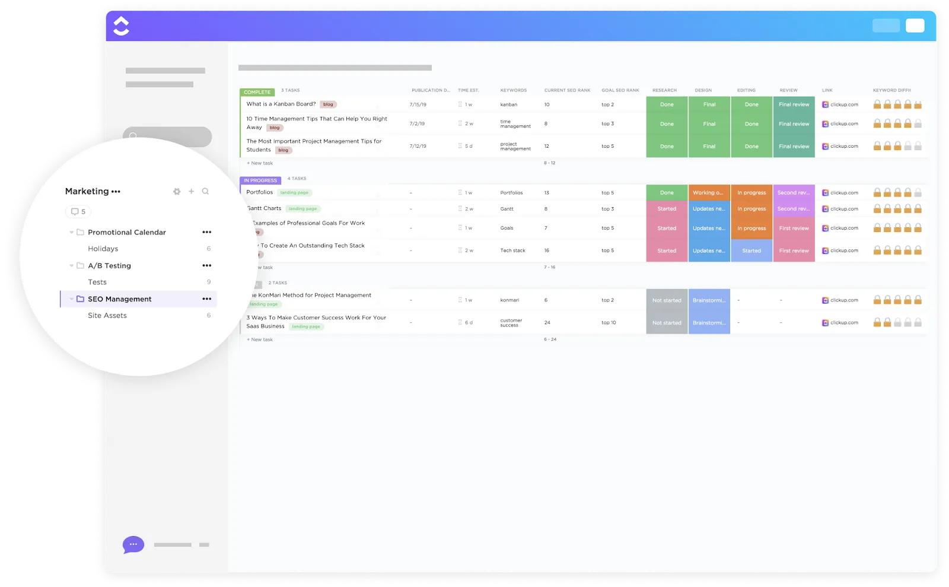The width and height of the screenshot is (949, 587).
Task: Click Not started cell for KonMari Method row
Action: pos(667,300)
